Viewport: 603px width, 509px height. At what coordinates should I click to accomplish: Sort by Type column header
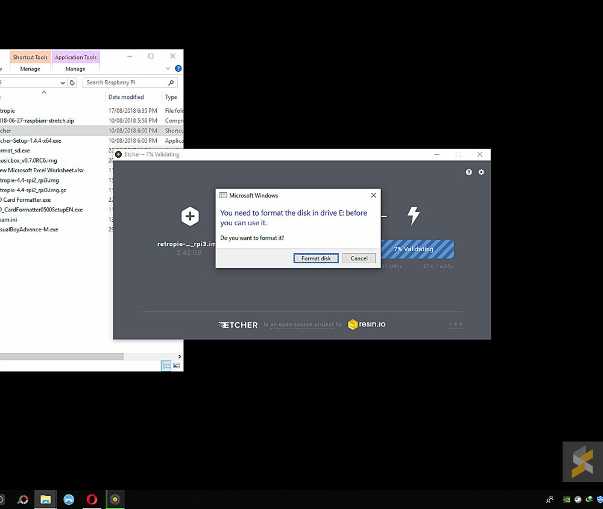171,97
